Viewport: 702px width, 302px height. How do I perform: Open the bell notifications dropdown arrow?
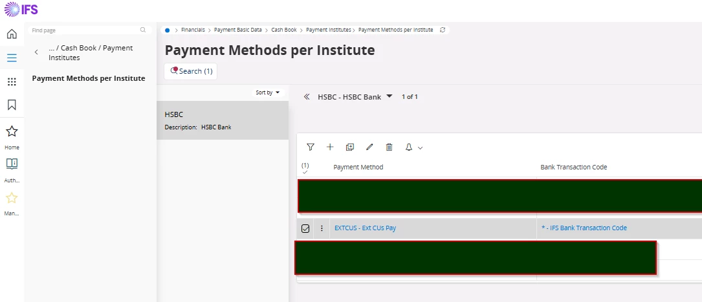tap(421, 148)
